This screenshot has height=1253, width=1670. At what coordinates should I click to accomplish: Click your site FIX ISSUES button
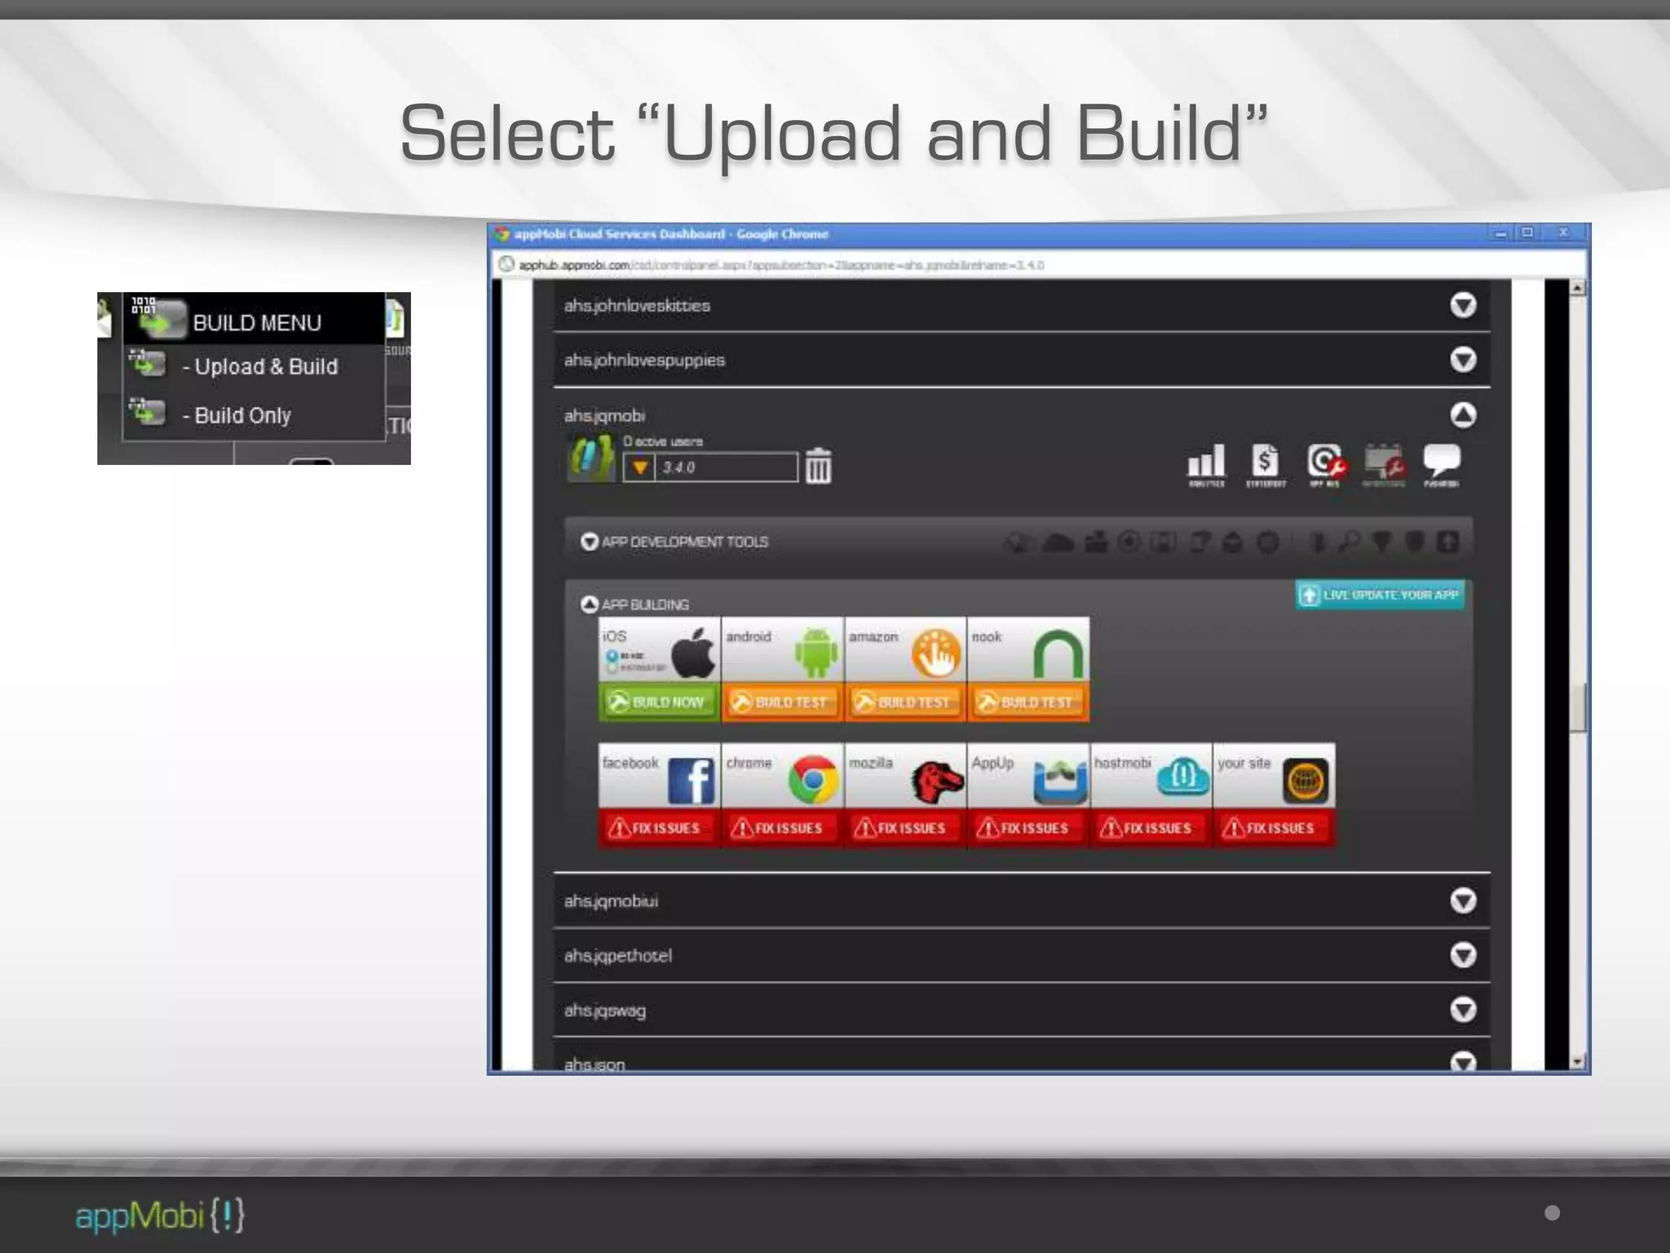[x=1275, y=828]
